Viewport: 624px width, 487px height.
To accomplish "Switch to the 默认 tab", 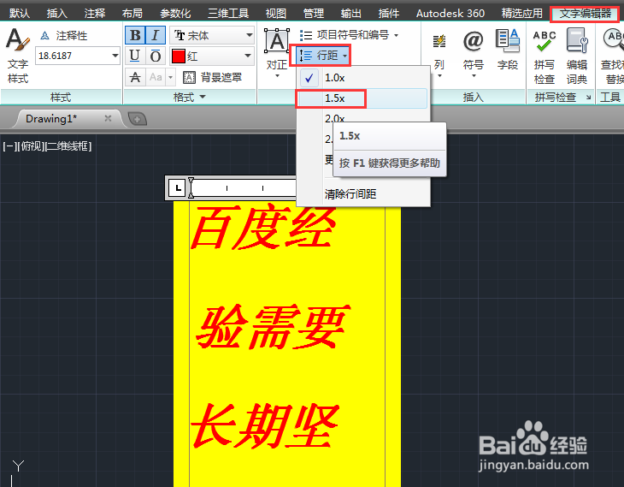I will (20, 13).
